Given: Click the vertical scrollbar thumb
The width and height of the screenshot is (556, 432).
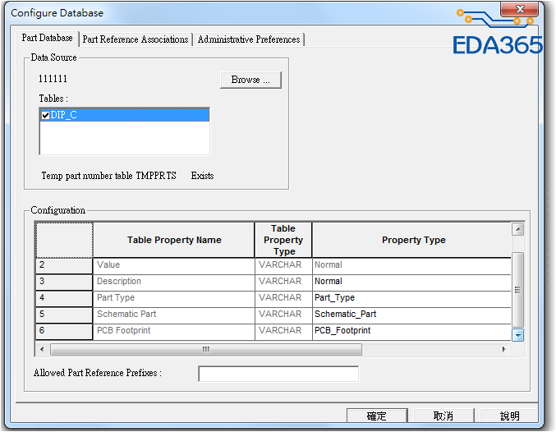Looking at the screenshot, I should pyautogui.click(x=518, y=289).
